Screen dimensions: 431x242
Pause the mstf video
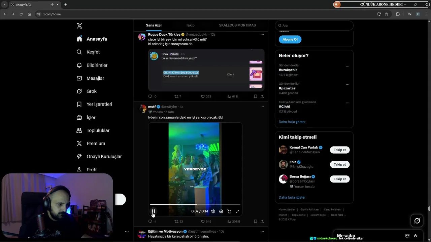click(x=153, y=211)
